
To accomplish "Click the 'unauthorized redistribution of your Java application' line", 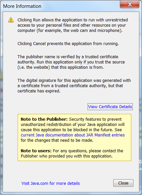I will pyautogui.click(x=73, y=125).
